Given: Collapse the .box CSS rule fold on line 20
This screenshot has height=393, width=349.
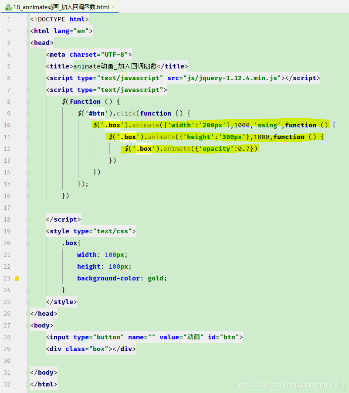Looking at the screenshot, I should coord(27,243).
